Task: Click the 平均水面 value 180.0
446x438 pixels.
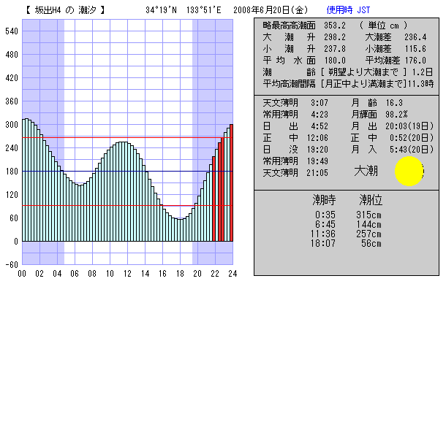Action: [335, 61]
